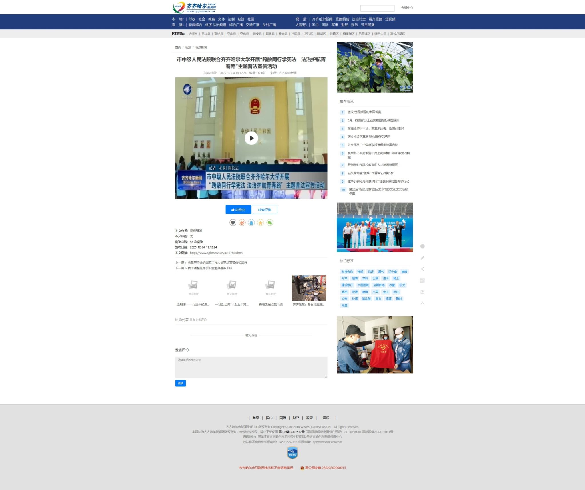
Task: Open recommended article 医改 世界难题的中国答案
Action: coord(364,112)
